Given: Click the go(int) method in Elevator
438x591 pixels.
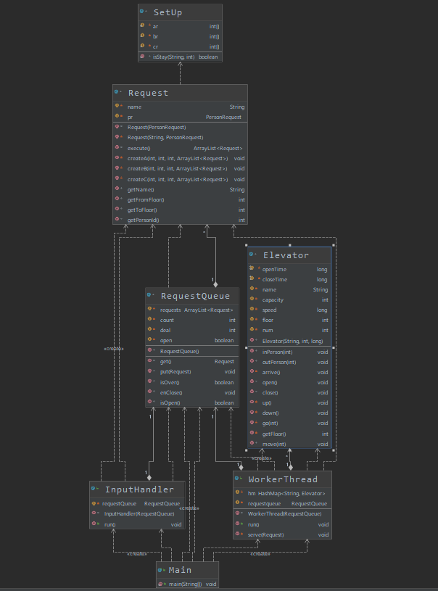Looking at the screenshot, I should 289,423.
